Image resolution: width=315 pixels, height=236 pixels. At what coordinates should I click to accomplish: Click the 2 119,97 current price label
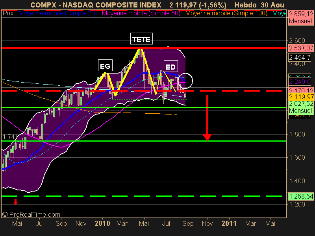(301, 97)
